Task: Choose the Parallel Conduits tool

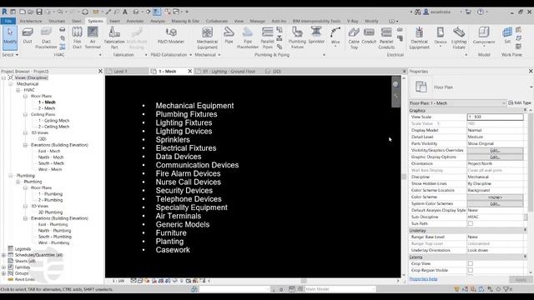Action: (386, 38)
